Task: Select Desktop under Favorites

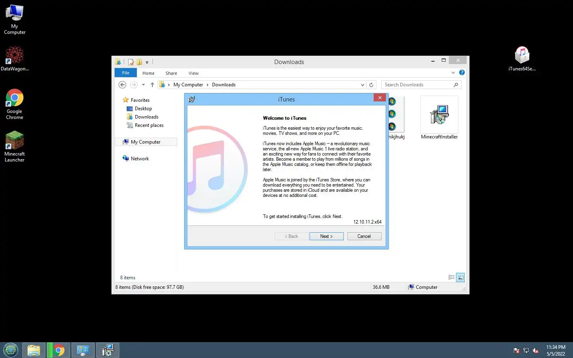Action: pos(139,109)
